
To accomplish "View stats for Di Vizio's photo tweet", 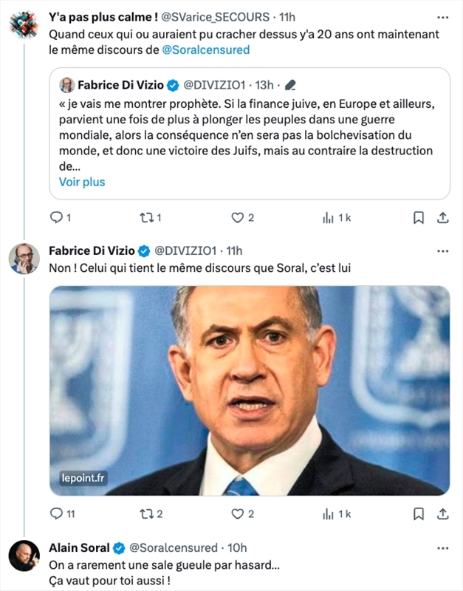I will (x=329, y=514).
